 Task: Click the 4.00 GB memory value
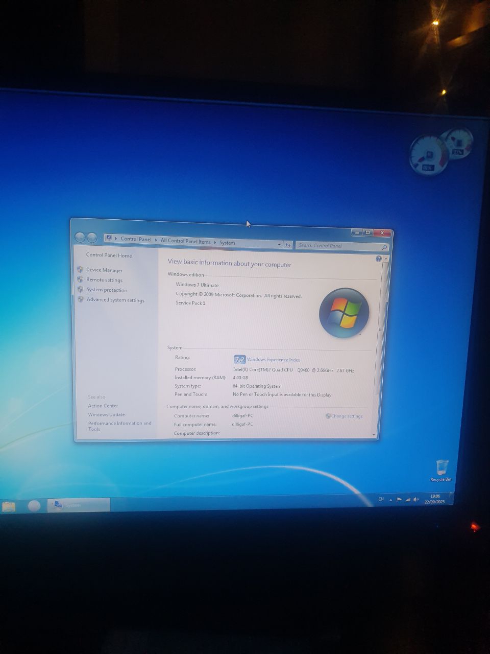click(x=240, y=378)
